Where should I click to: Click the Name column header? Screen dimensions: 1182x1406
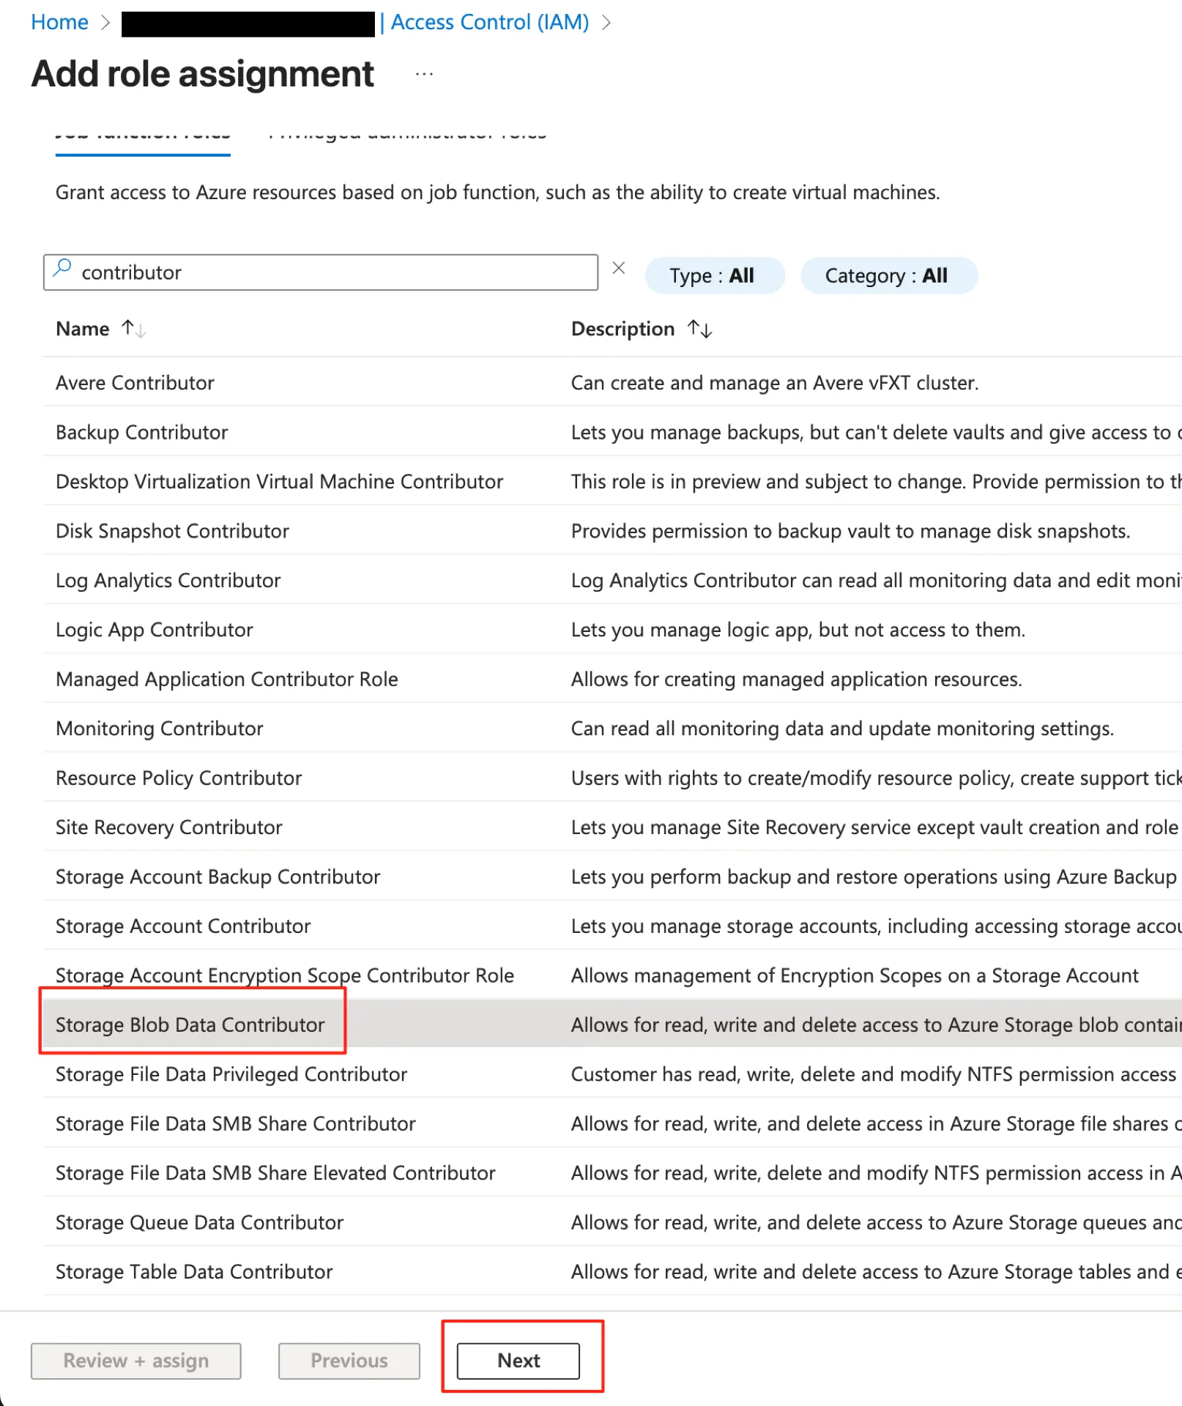pyautogui.click(x=82, y=329)
